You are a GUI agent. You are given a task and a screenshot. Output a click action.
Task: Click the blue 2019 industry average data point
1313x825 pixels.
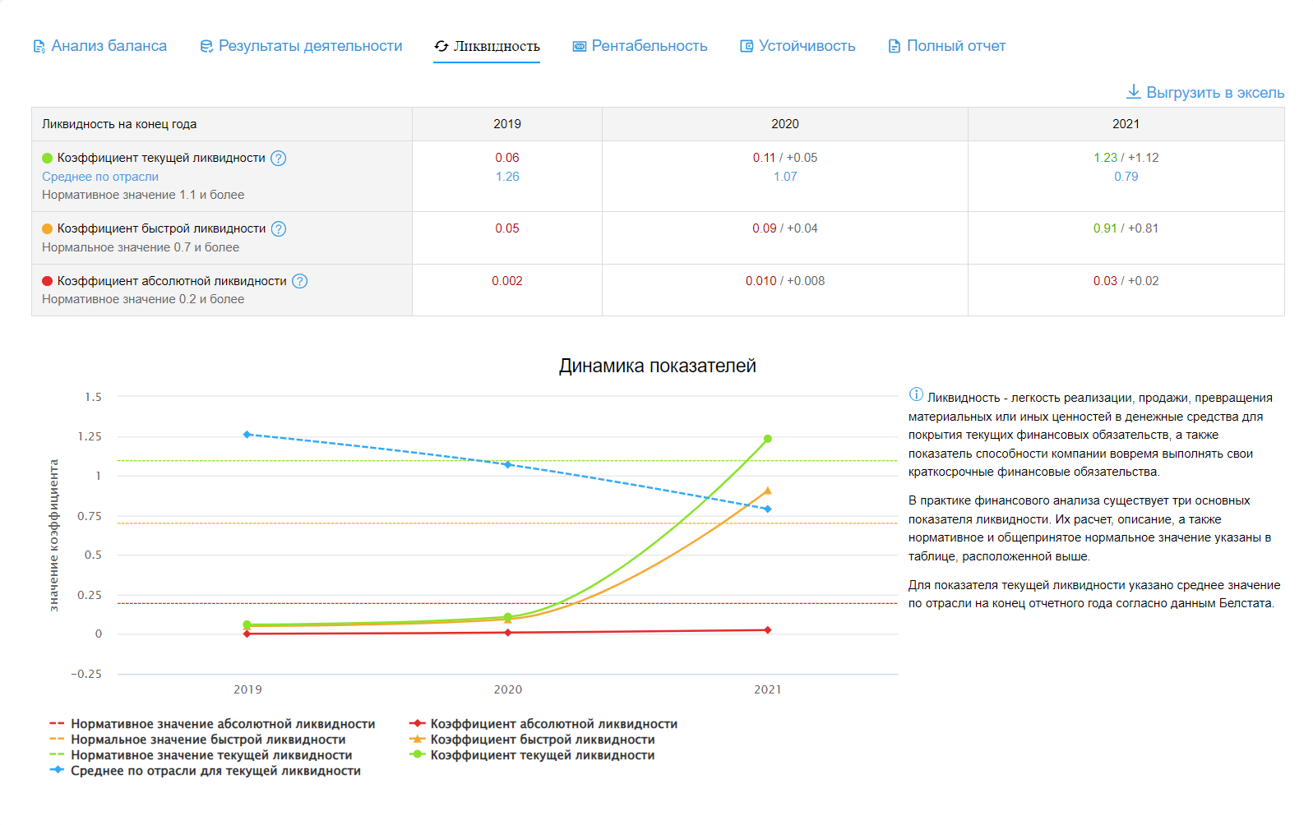[x=247, y=435]
